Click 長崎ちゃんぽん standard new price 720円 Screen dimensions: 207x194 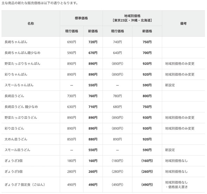point(93,42)
